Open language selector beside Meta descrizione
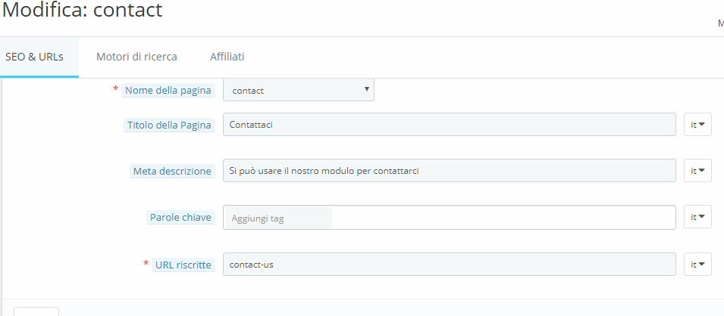This screenshot has width=724, height=316. 697,171
